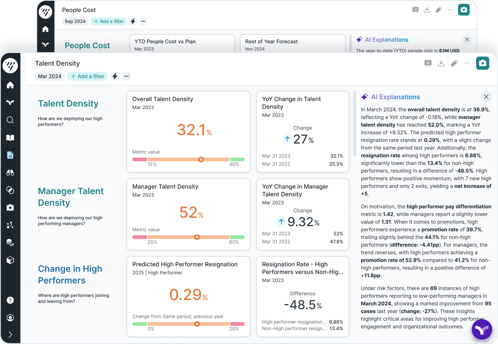Open the strategy plays icon in sidebar
The height and width of the screenshot is (344, 498).
tap(10, 225)
